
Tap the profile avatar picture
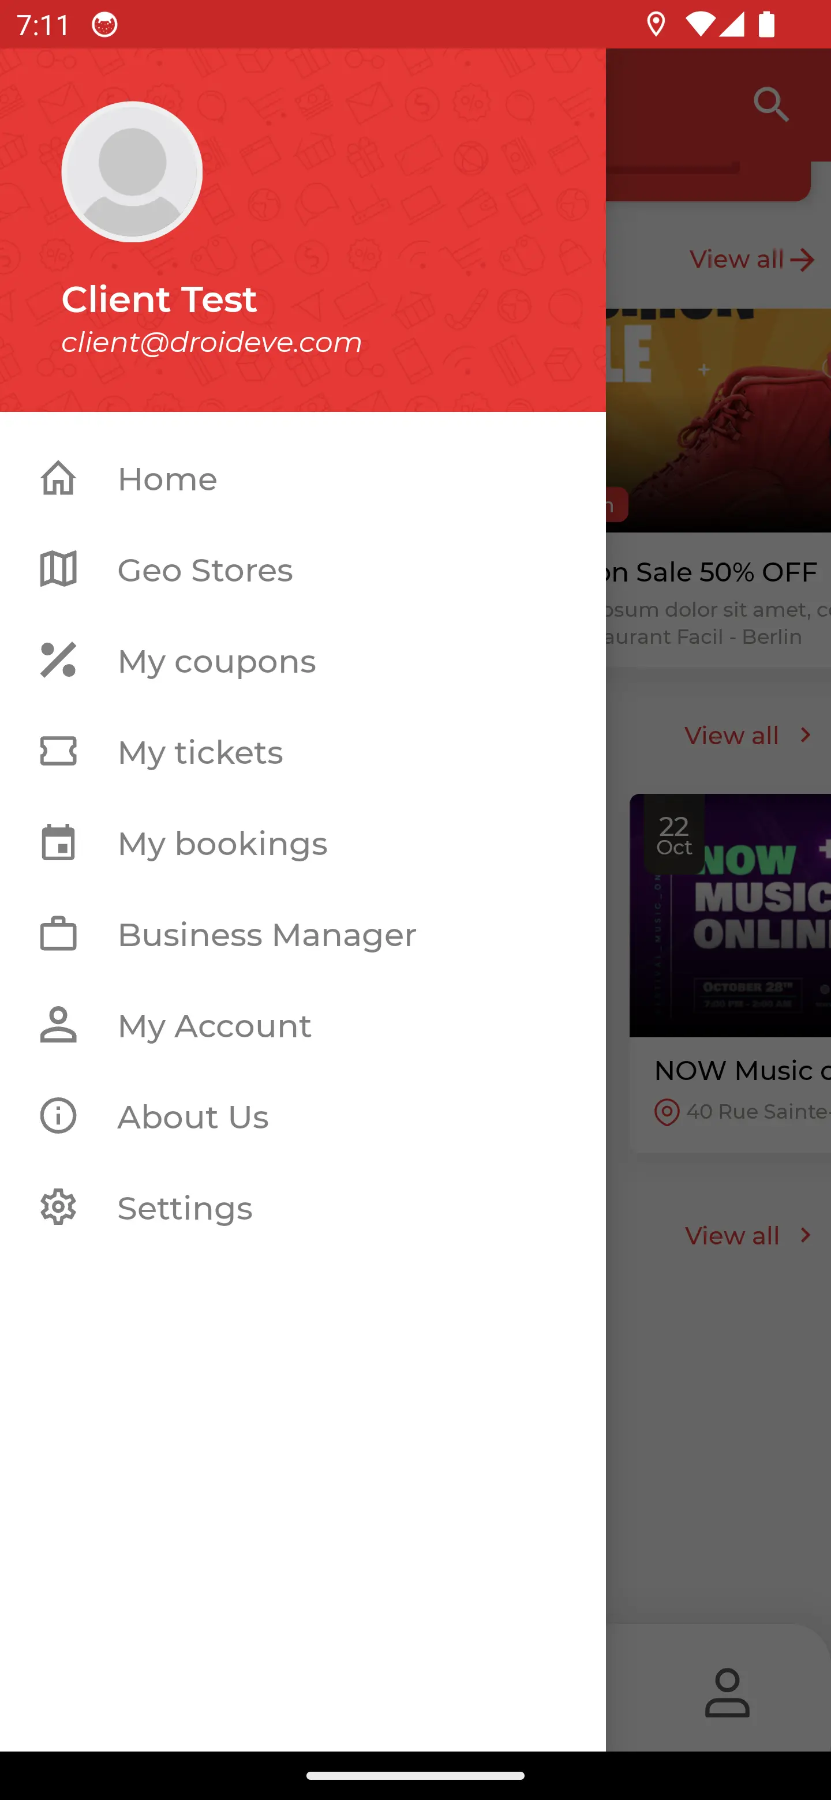coord(132,172)
